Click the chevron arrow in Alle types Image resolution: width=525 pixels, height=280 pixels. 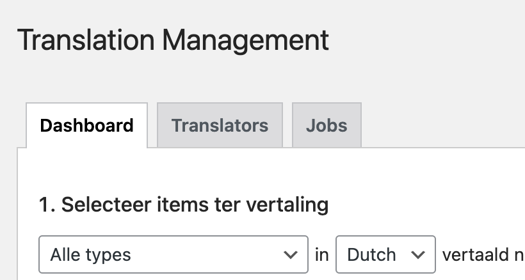point(290,254)
